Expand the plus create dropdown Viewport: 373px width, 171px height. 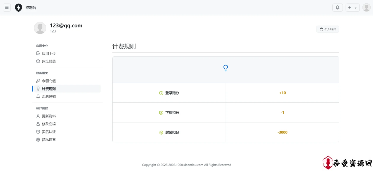pyautogui.click(x=352, y=7)
